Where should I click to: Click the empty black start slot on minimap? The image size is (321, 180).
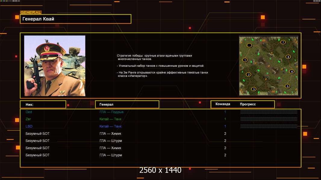(249, 45)
